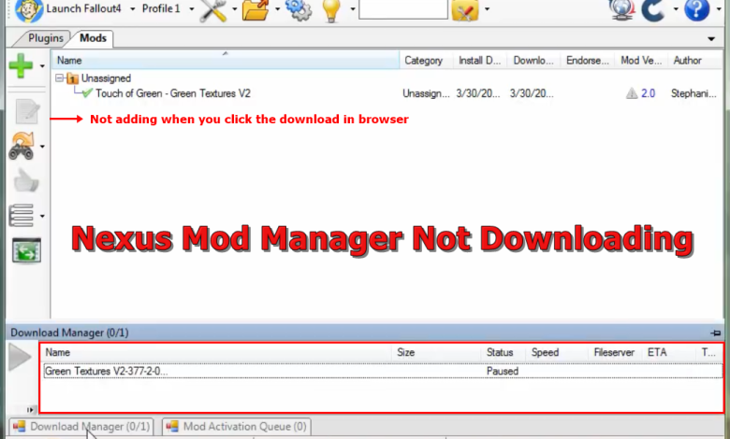Click Profile 1 button

pyautogui.click(x=161, y=8)
